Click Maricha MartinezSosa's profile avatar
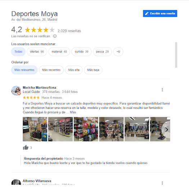This screenshot has height=194, width=189. (16, 91)
